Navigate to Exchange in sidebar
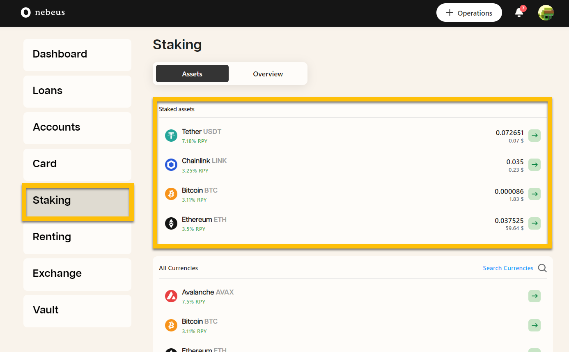 pyautogui.click(x=77, y=274)
